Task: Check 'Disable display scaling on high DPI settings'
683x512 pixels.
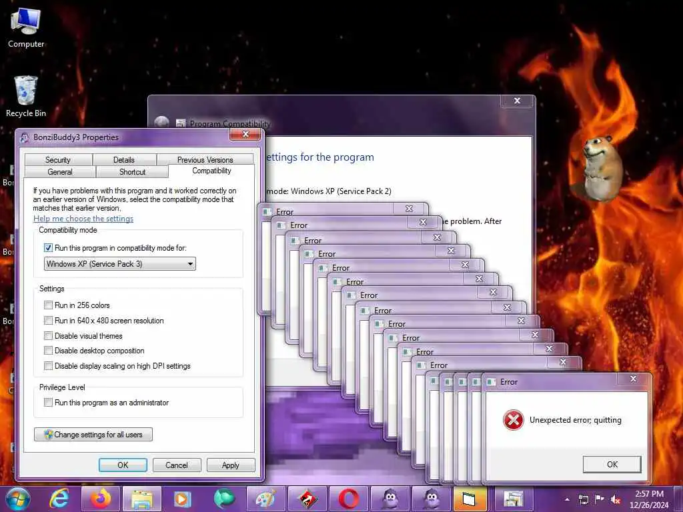Action: click(48, 366)
